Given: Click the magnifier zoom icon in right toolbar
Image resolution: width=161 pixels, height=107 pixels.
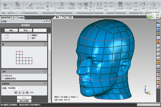Looking at the screenshot, I should (x=158, y=38).
